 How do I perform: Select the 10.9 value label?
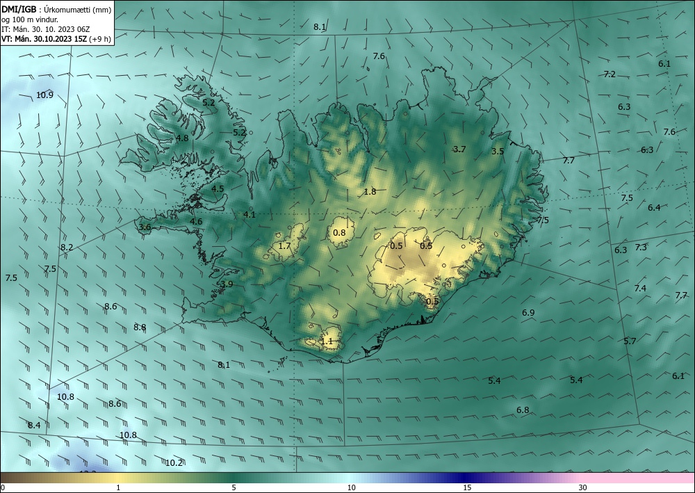44,95
